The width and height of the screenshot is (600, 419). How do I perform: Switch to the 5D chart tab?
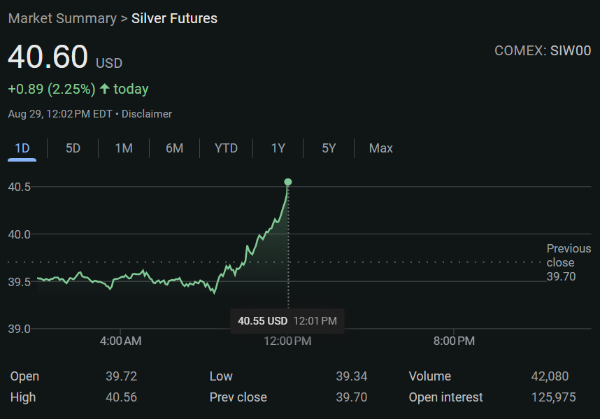pyautogui.click(x=73, y=148)
